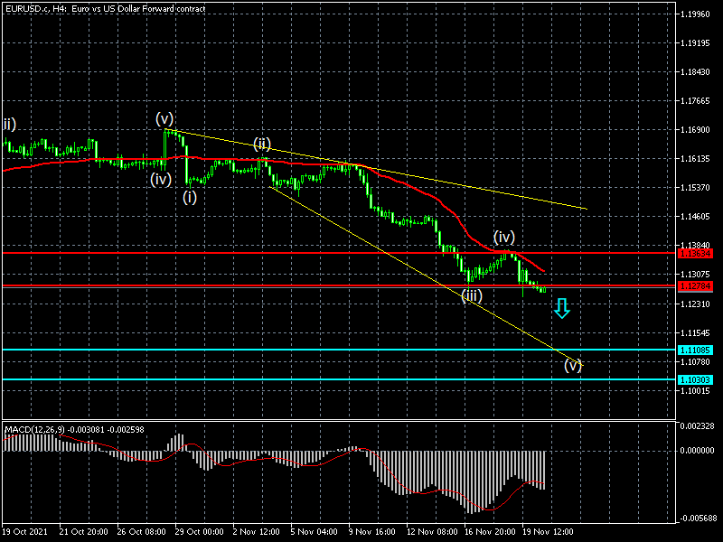Click the (v) label at the chart's highest peak

164,118
